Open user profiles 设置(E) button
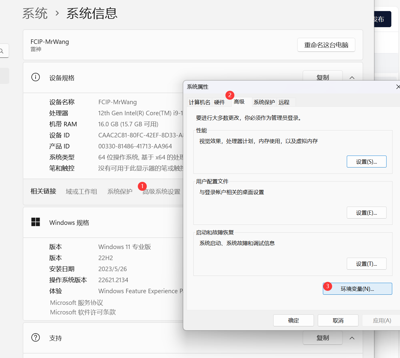 point(366,213)
